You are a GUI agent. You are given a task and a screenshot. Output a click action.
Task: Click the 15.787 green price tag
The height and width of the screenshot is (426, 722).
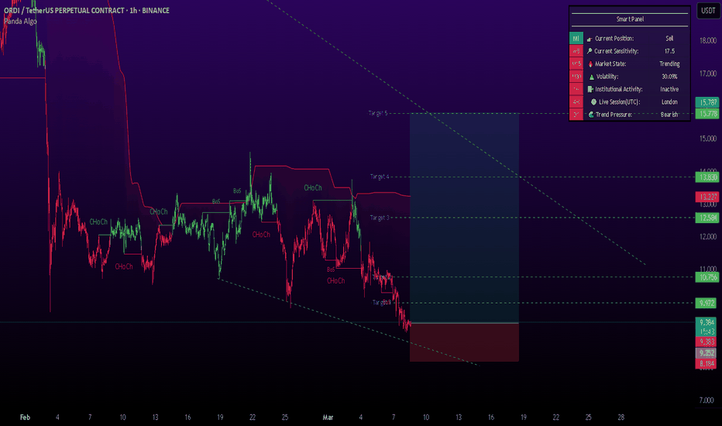[x=707, y=102]
